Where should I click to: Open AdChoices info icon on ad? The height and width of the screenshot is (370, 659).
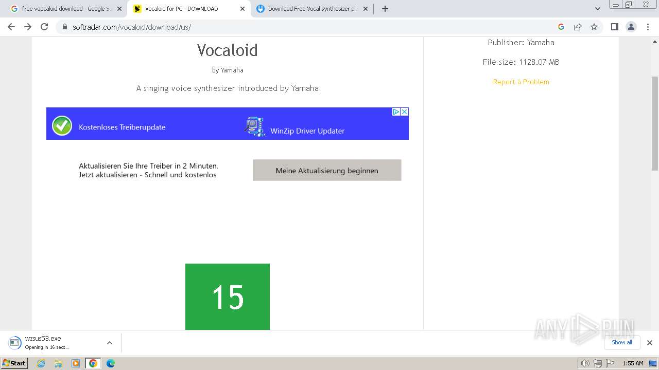[x=396, y=112]
